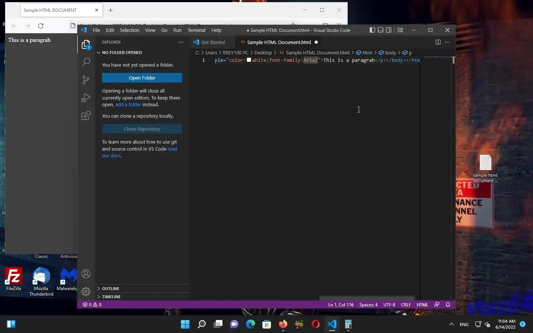Screen dimensions: 533x333
Task: Toggle the primary side bar layout icon
Action: pos(372,30)
